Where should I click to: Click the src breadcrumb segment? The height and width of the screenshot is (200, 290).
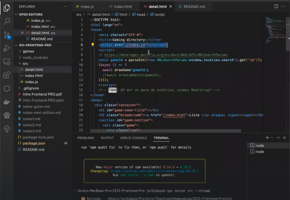pyautogui.click(x=79, y=14)
